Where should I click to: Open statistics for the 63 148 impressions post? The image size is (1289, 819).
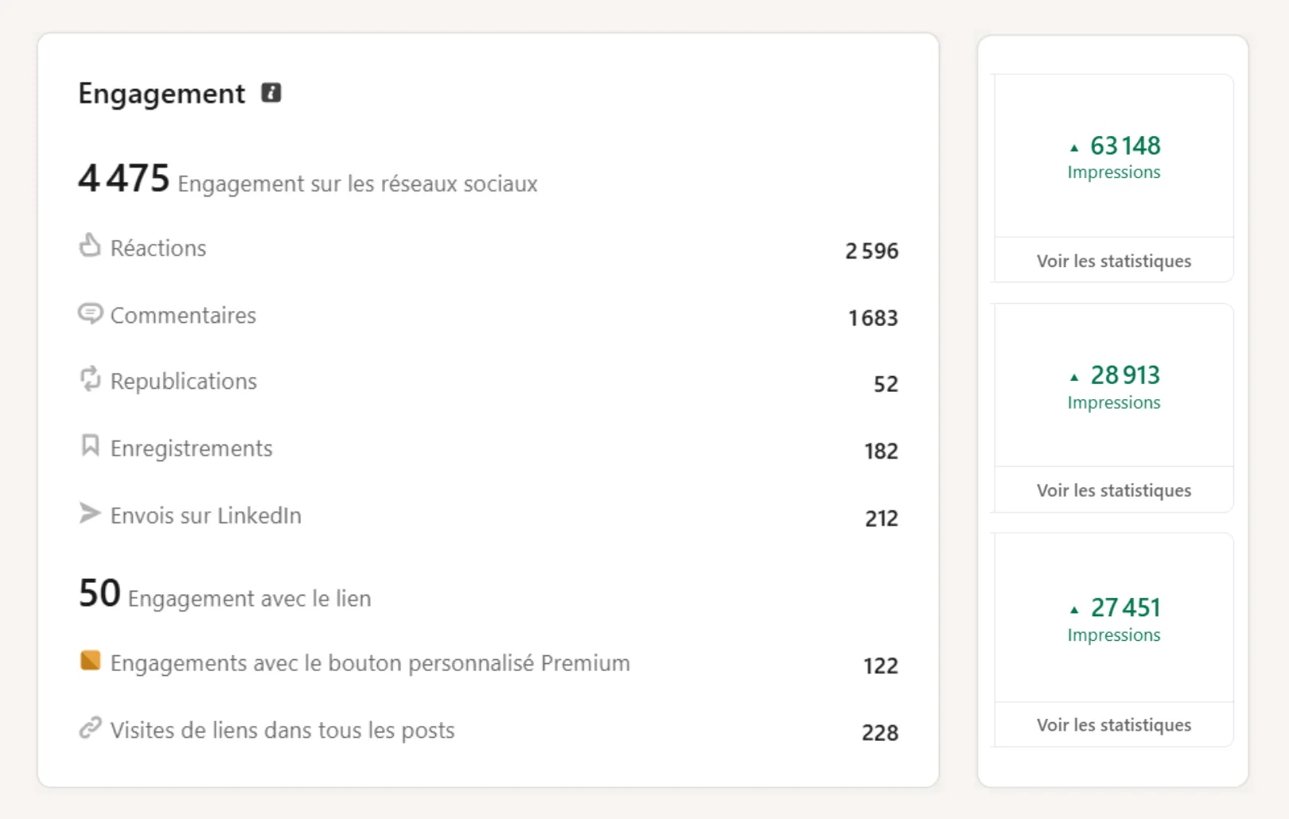coord(1113,261)
